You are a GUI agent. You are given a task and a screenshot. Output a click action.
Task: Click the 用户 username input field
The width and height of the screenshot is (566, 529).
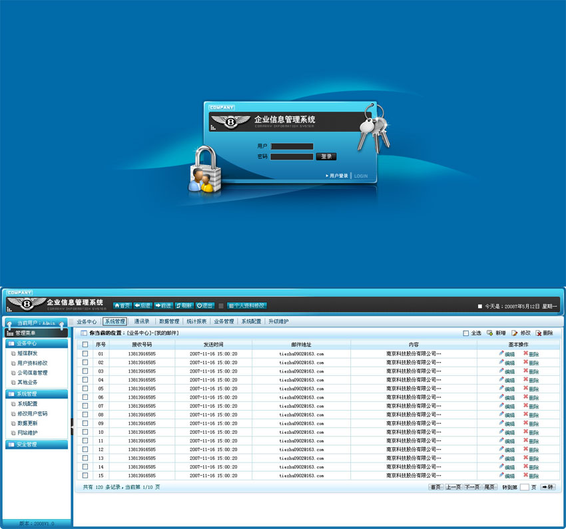click(292, 146)
